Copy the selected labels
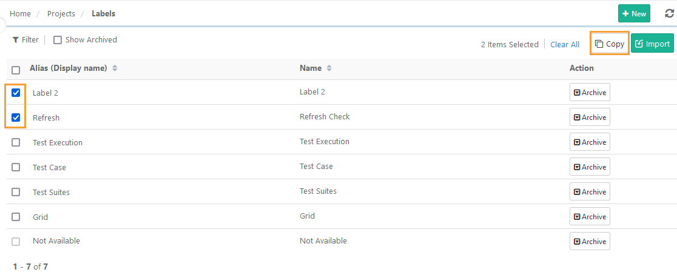This screenshot has height=278, width=677. pos(610,44)
